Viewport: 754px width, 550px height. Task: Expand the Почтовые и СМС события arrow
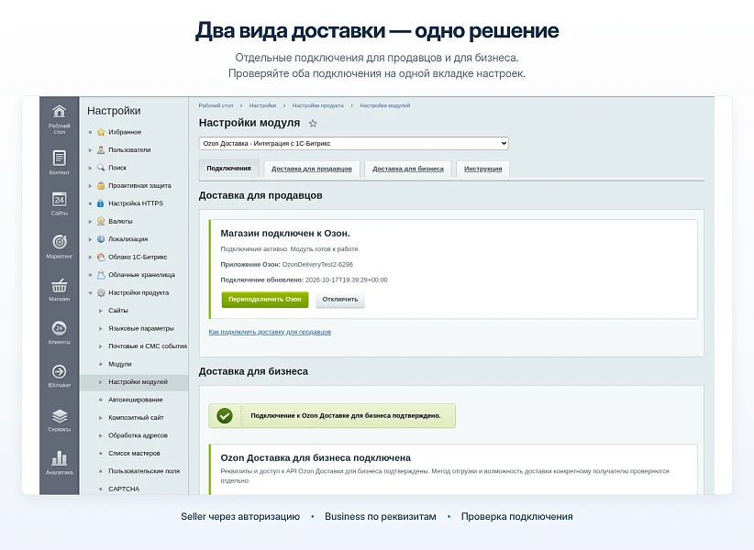click(x=101, y=346)
